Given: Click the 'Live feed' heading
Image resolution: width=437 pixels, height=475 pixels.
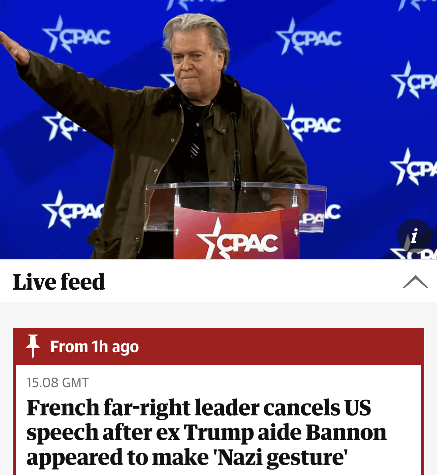Looking at the screenshot, I should point(59,282).
